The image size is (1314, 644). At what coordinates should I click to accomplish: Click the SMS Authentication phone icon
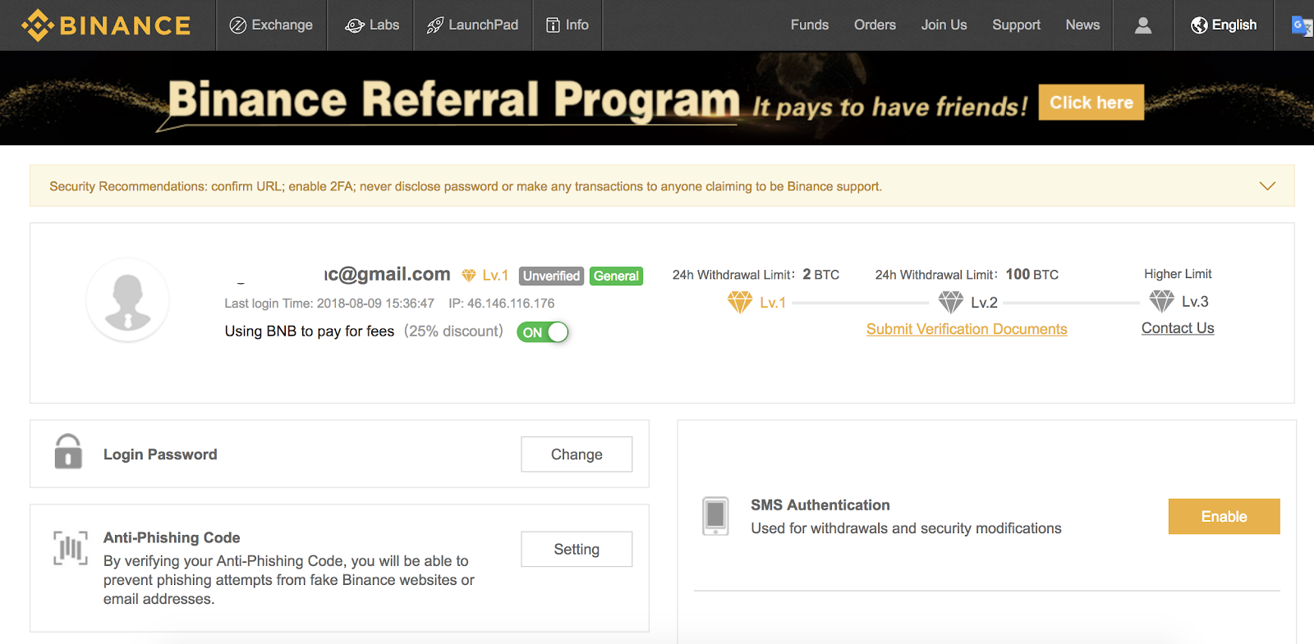(x=715, y=516)
